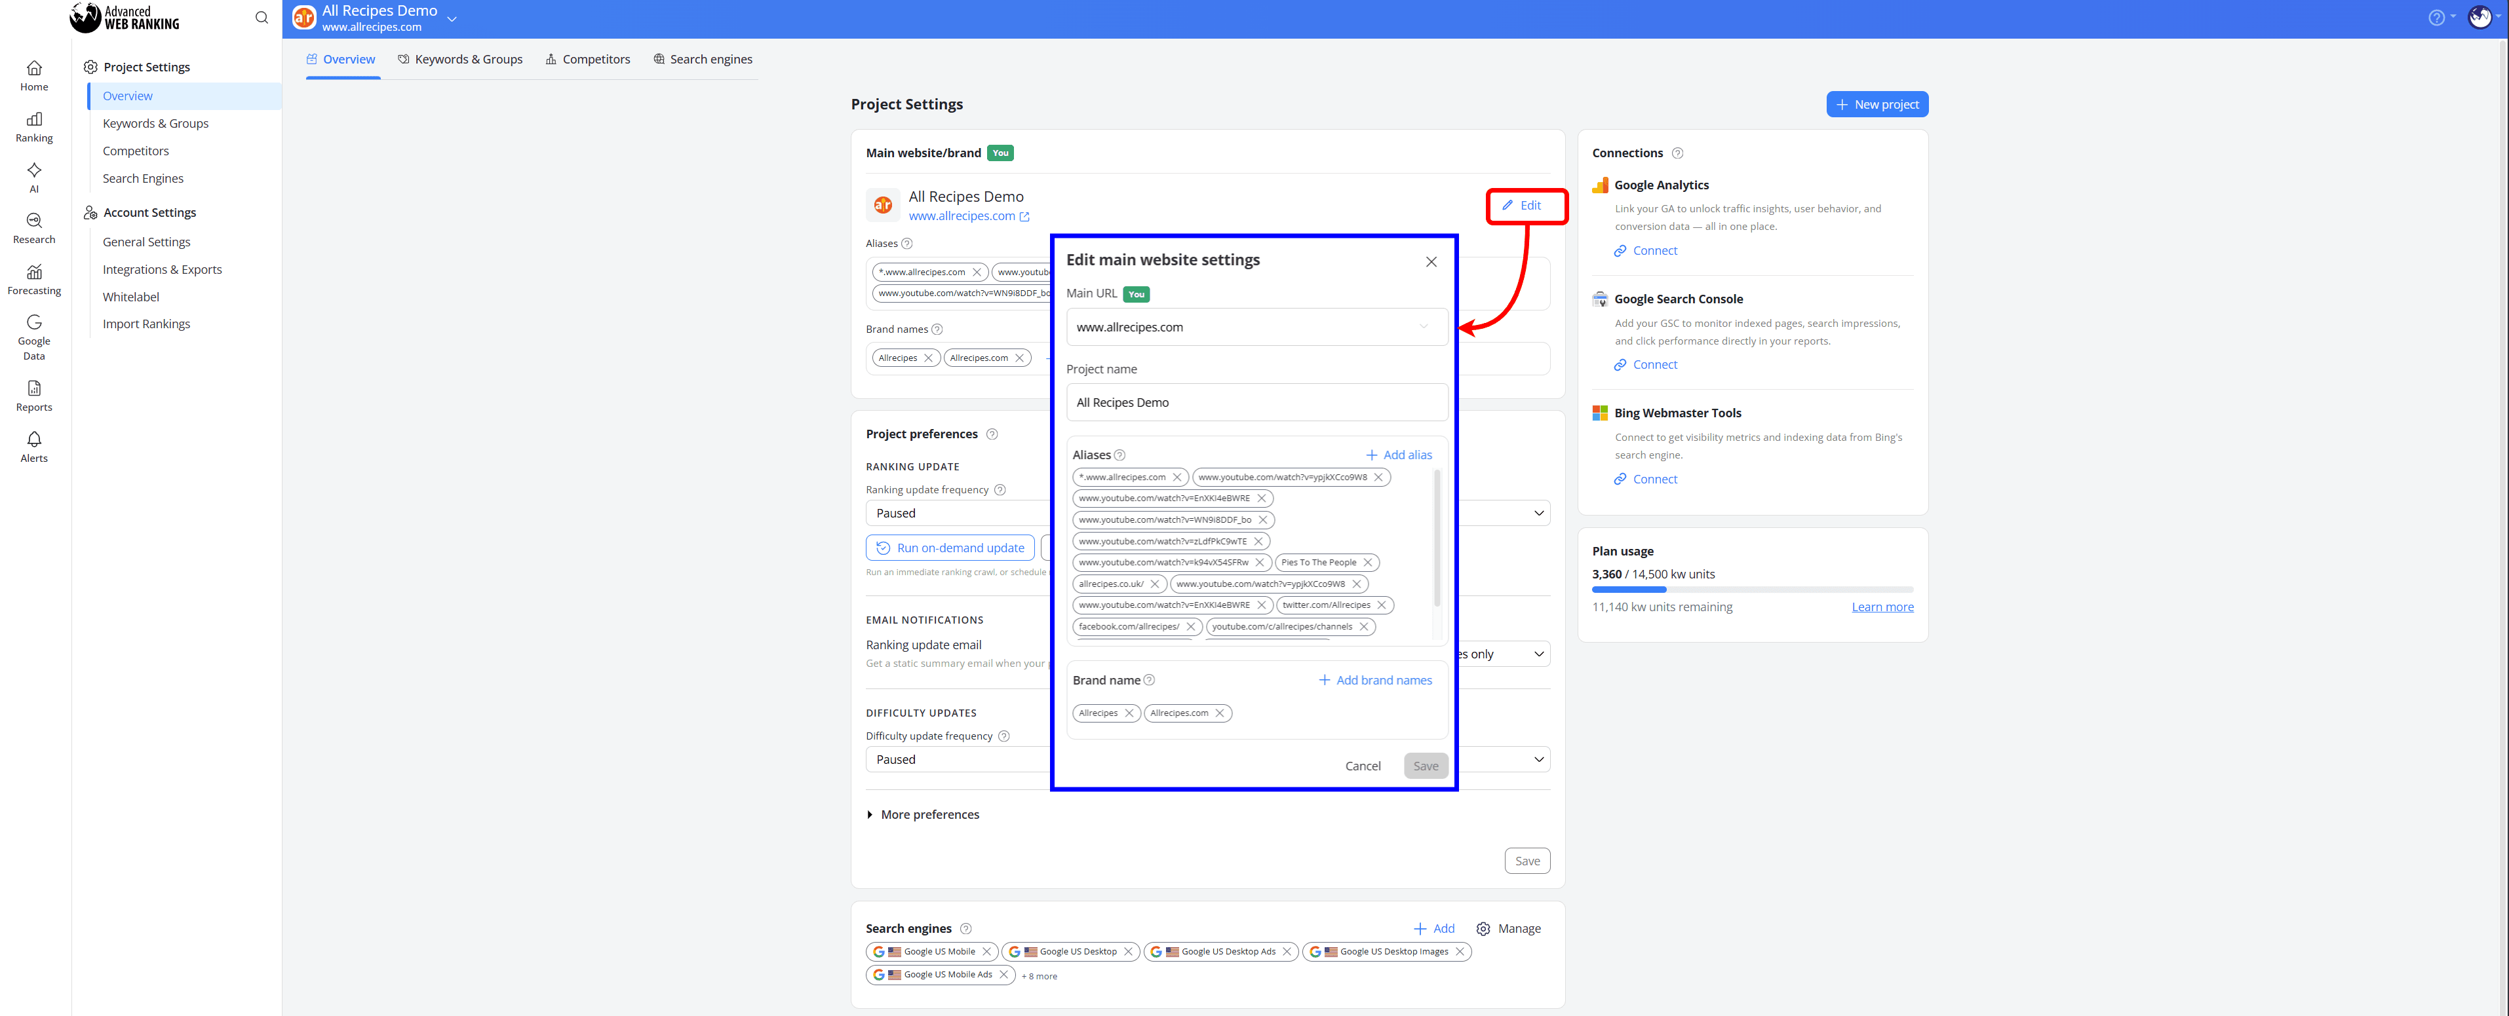Go to the Ranking section
Screen dimensions: 2509x1016
point(34,128)
